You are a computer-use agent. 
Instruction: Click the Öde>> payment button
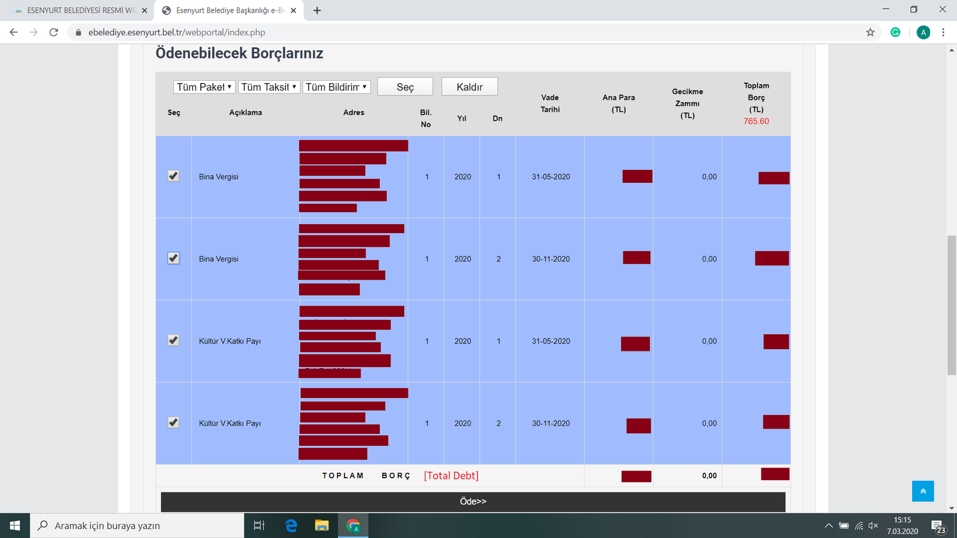tap(473, 502)
